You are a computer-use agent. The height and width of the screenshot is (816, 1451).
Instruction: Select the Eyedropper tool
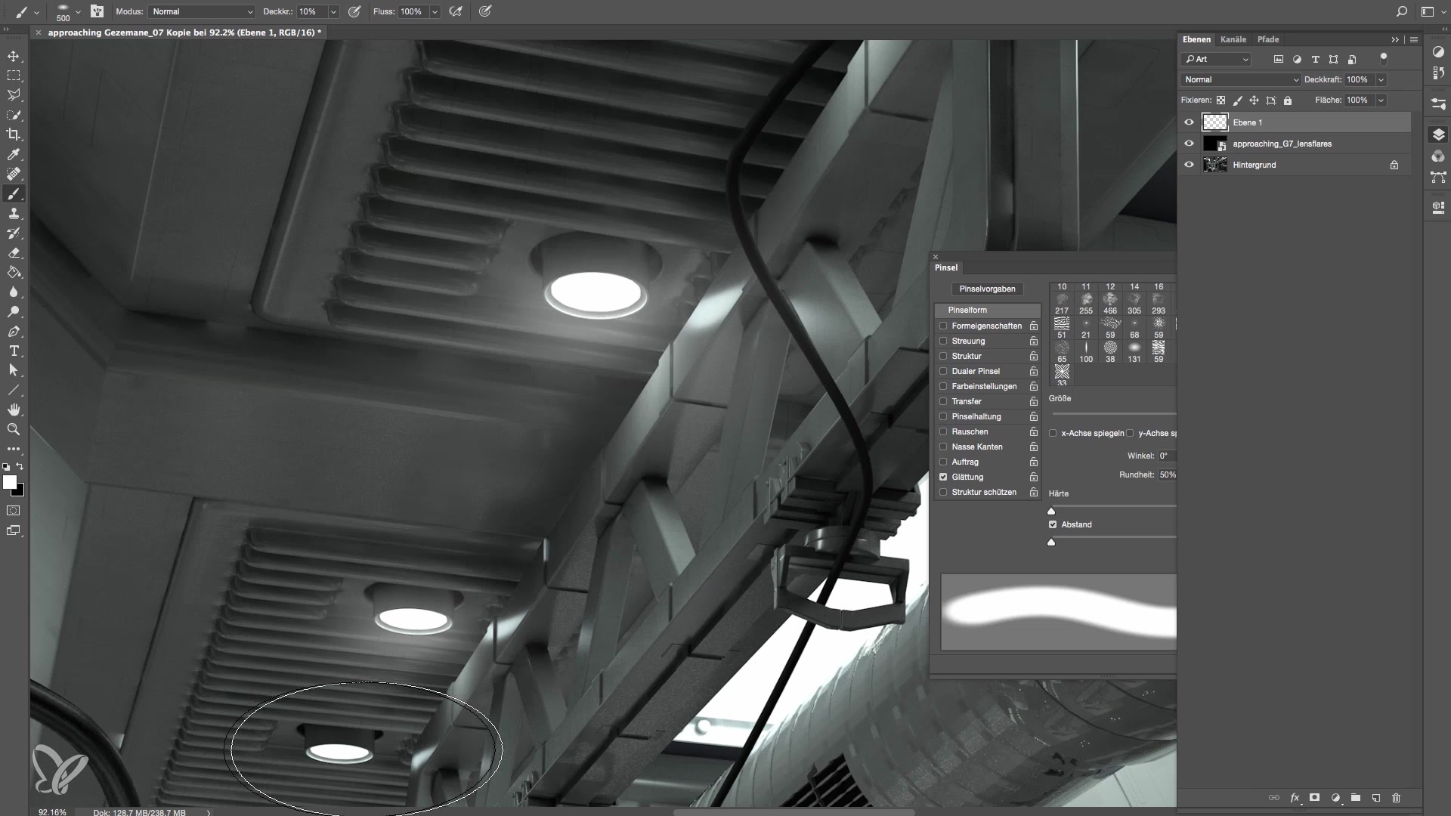(x=14, y=154)
